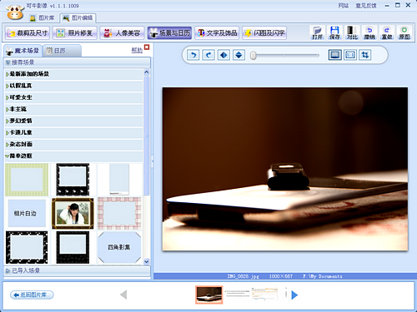The height and width of the screenshot is (312, 417).
Task: Redo the edit with 重做 icon
Action: 387,32
